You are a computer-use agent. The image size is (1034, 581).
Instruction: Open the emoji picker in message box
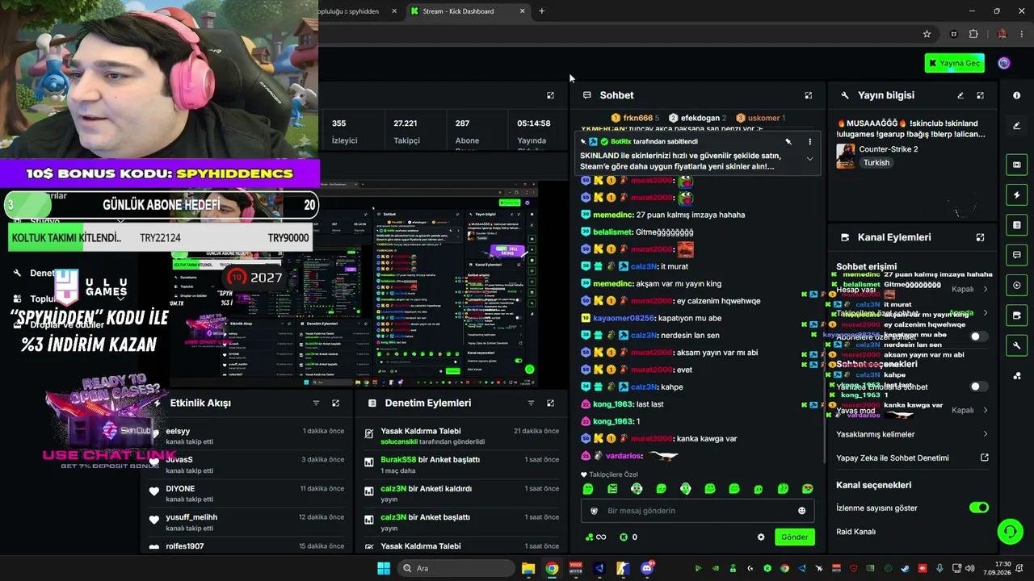(801, 511)
